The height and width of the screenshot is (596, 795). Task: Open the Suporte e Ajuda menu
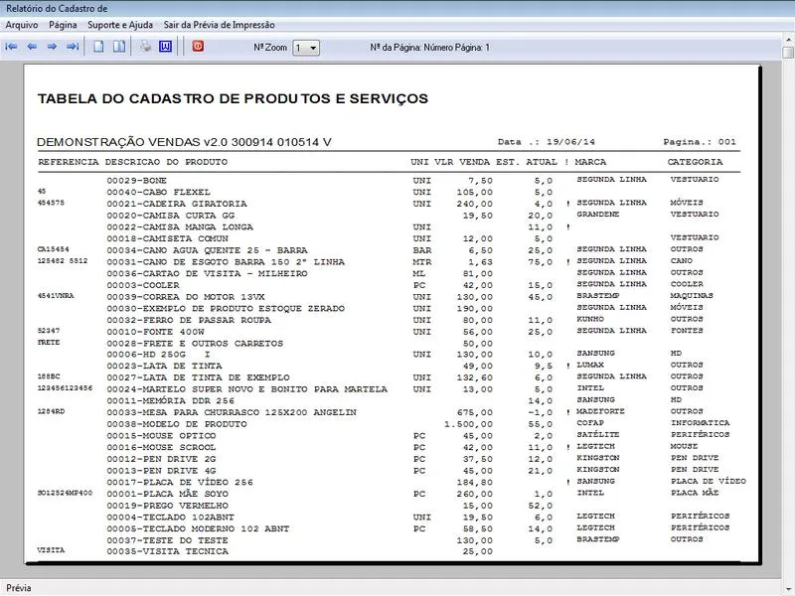(x=121, y=24)
